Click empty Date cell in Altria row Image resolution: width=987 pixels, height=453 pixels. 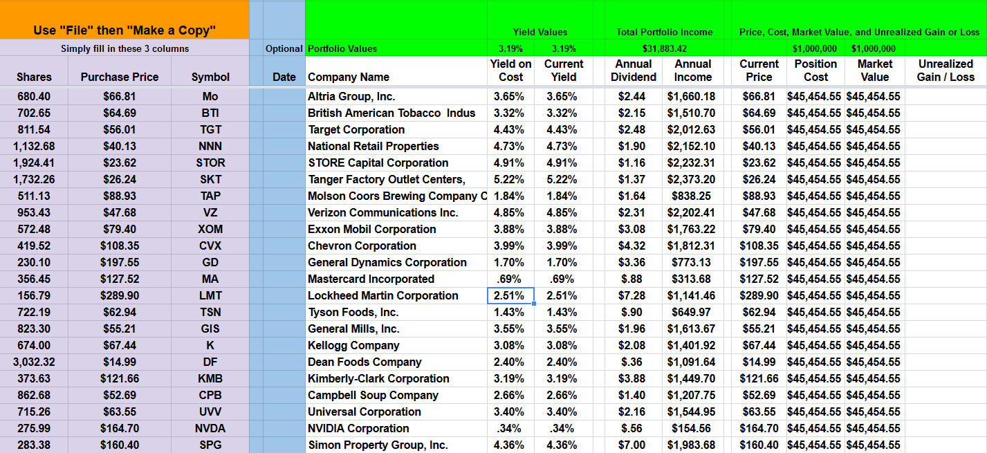(x=284, y=96)
